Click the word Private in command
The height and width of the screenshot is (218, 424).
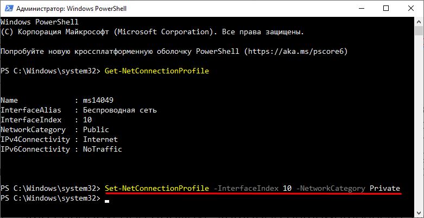385,188
